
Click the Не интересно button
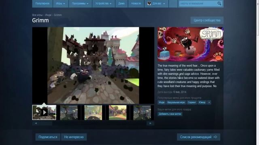point(74,137)
